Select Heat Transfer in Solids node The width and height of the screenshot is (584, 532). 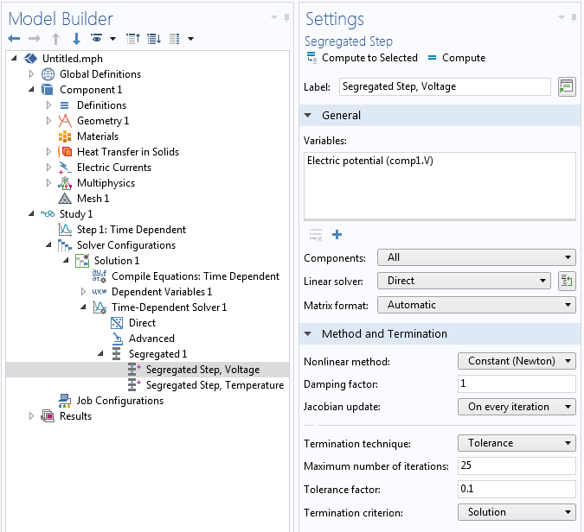[127, 152]
